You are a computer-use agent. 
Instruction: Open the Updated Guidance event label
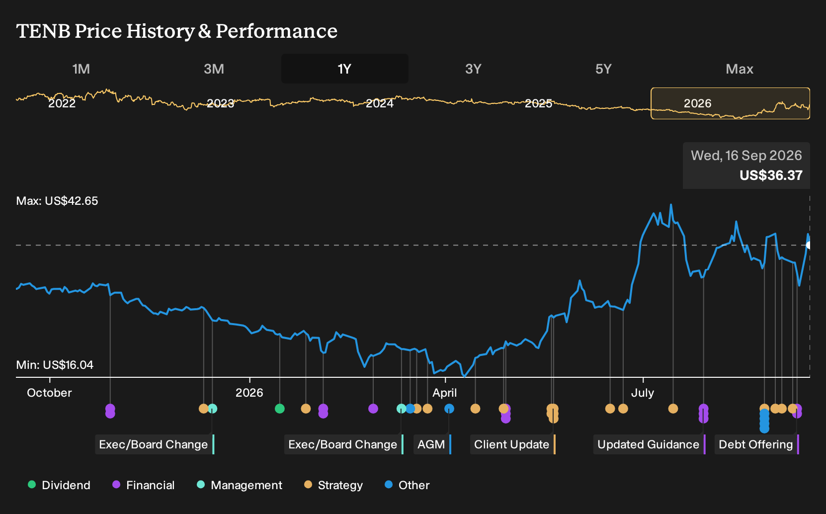click(x=650, y=444)
